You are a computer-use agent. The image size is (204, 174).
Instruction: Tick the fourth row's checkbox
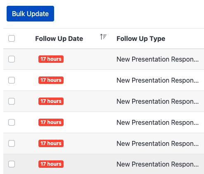(x=12, y=122)
